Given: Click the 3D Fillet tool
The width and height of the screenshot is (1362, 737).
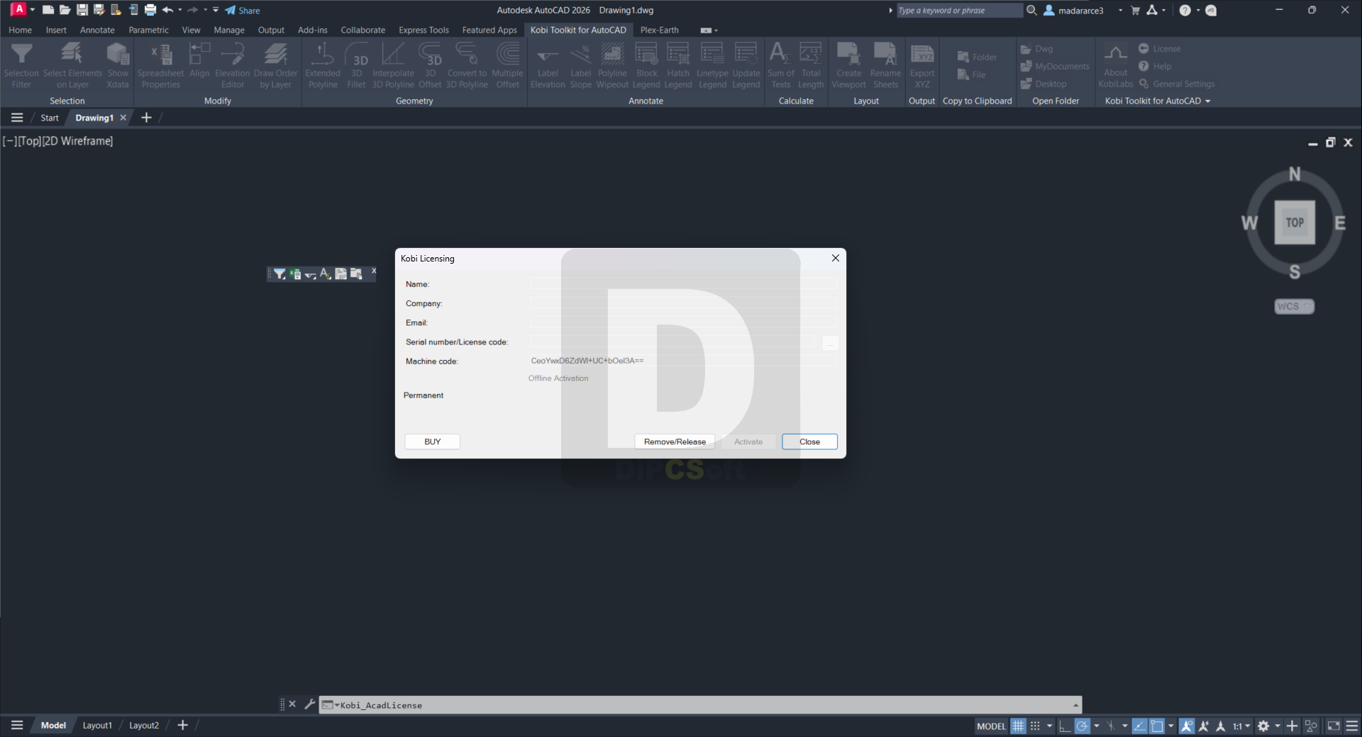Looking at the screenshot, I should (x=357, y=65).
